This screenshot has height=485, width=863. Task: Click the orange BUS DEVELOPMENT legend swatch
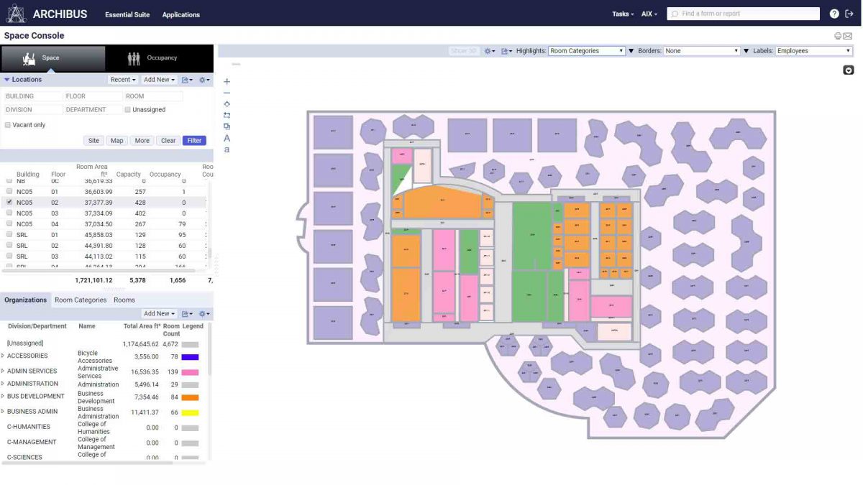pos(190,397)
